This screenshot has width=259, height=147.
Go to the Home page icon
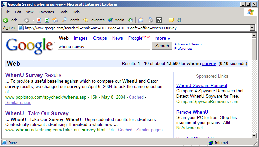click(x=55, y=20)
